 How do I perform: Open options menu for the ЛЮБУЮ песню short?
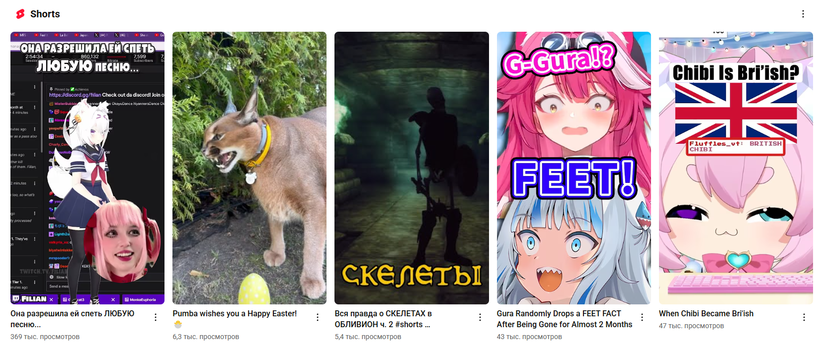pos(156,317)
